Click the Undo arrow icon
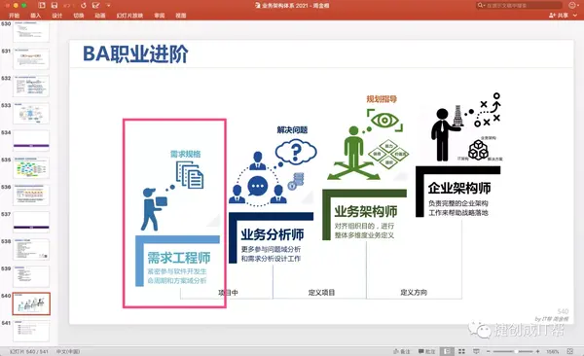Screen dimensions: 584x356 tap(67, 5)
